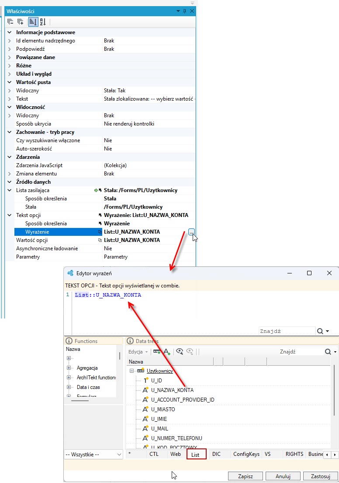The width and height of the screenshot is (339, 483).
Task: Click the Parametry property row
Action: pyautogui.click(x=104, y=257)
